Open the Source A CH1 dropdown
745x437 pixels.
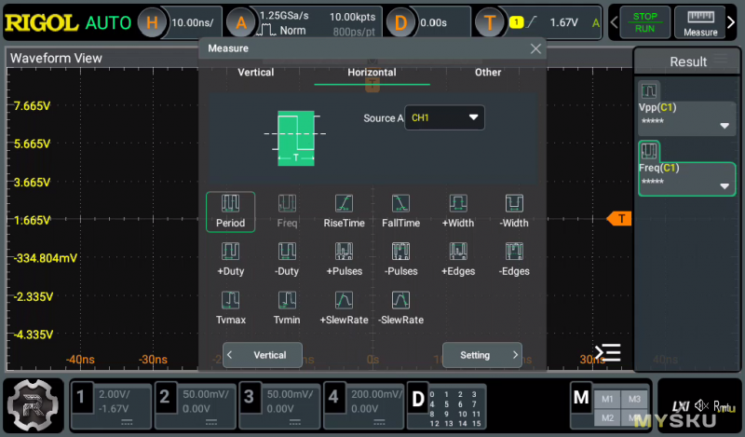tap(444, 118)
